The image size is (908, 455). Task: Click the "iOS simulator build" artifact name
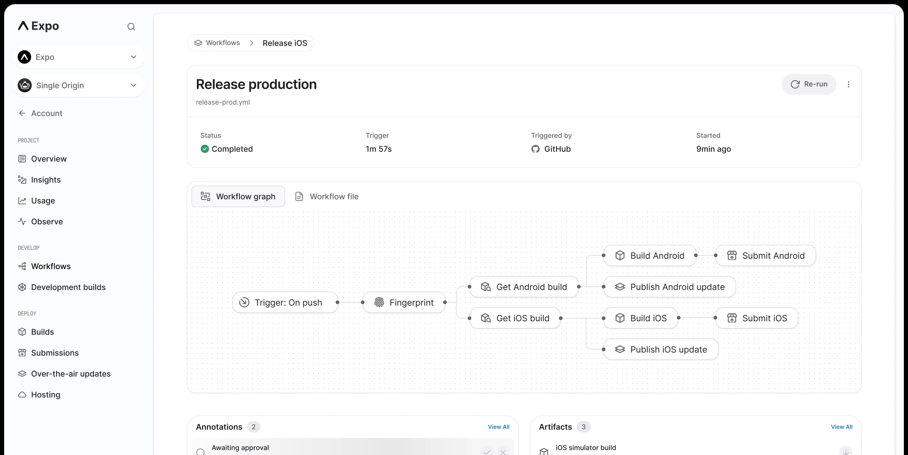click(586, 448)
